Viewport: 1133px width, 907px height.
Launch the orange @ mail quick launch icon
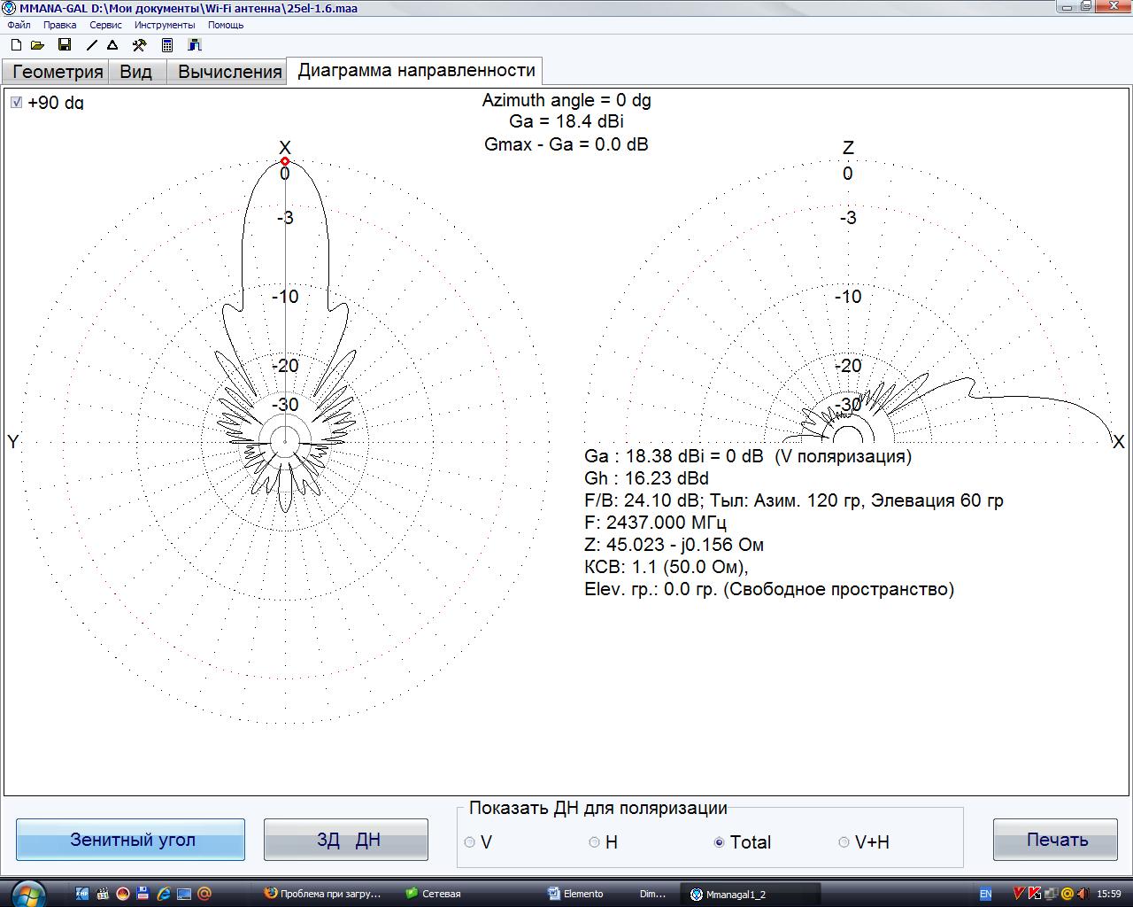[x=204, y=894]
